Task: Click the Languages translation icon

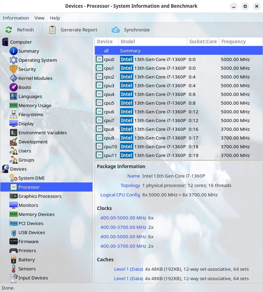Action: coord(14,97)
